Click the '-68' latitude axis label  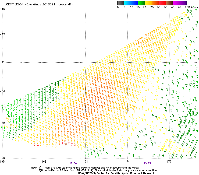(x=2, y=123)
